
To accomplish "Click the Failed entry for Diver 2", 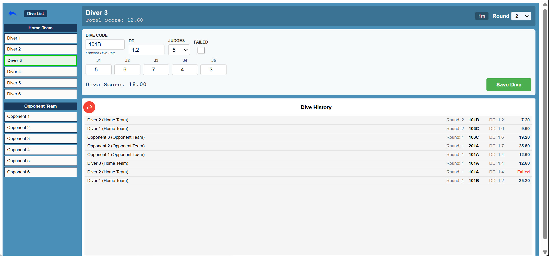I will pyautogui.click(x=523, y=172).
